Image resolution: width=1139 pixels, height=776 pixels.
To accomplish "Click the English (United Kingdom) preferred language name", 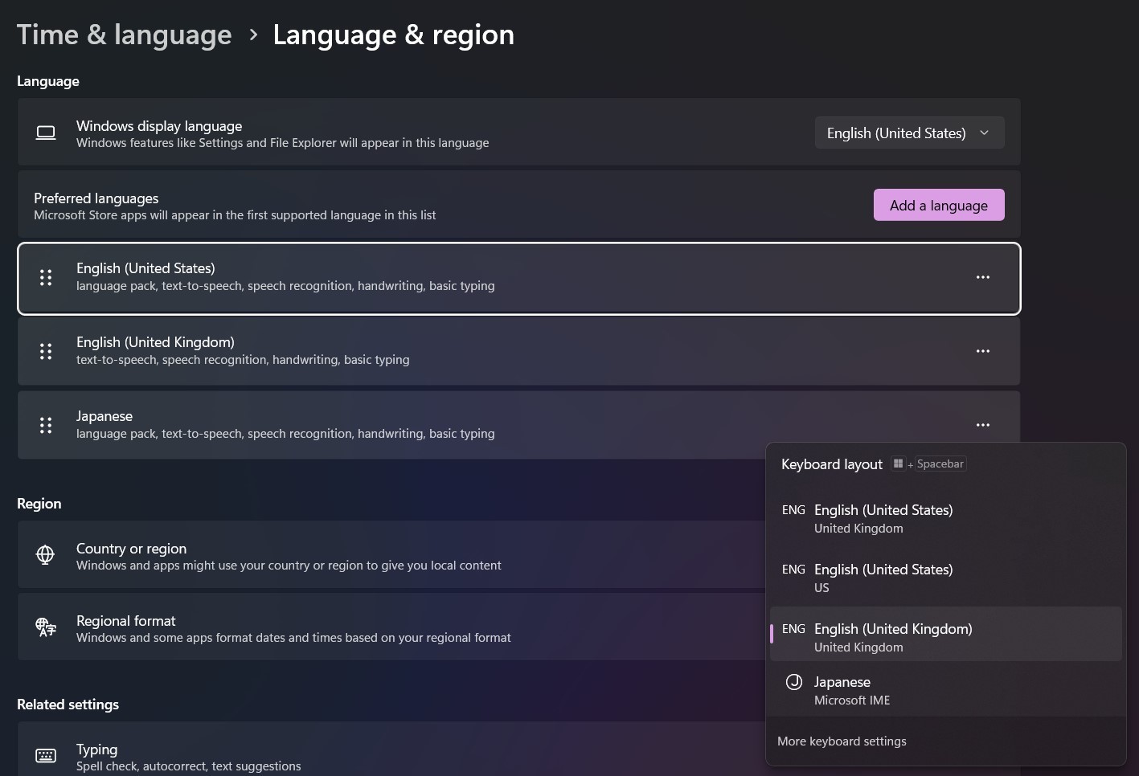I will (155, 342).
